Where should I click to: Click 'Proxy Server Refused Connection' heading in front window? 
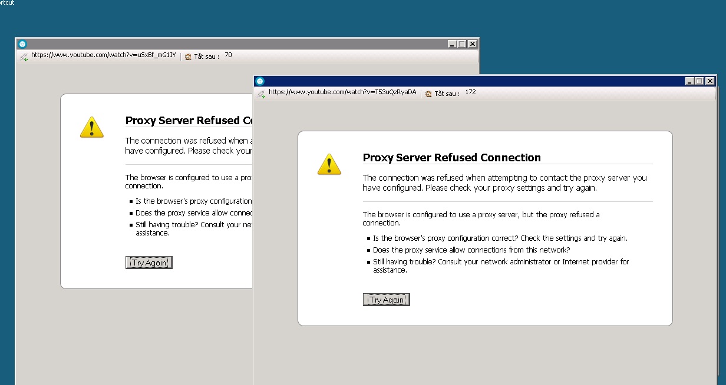point(452,158)
